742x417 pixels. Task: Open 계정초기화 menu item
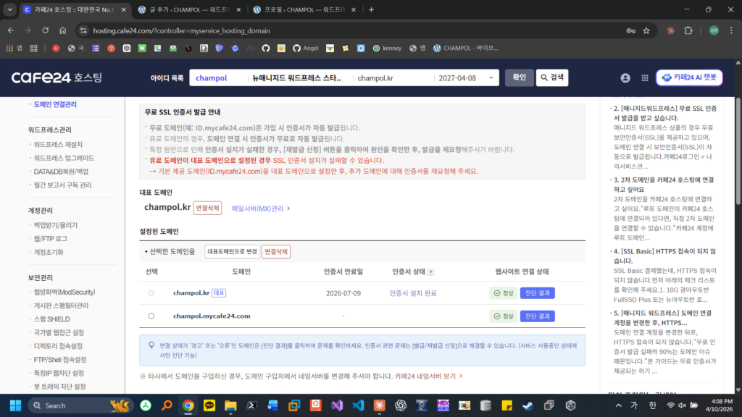[49, 253]
